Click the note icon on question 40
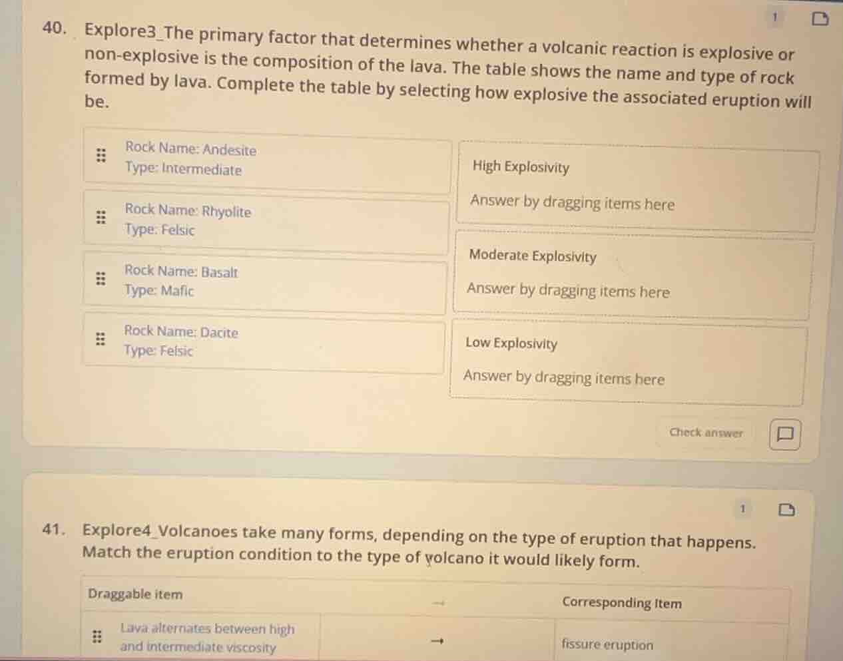This screenshot has height=661, width=843. pos(820,19)
